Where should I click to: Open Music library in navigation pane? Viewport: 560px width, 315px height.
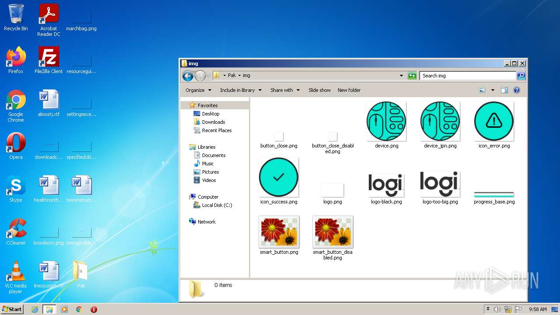coord(208,164)
